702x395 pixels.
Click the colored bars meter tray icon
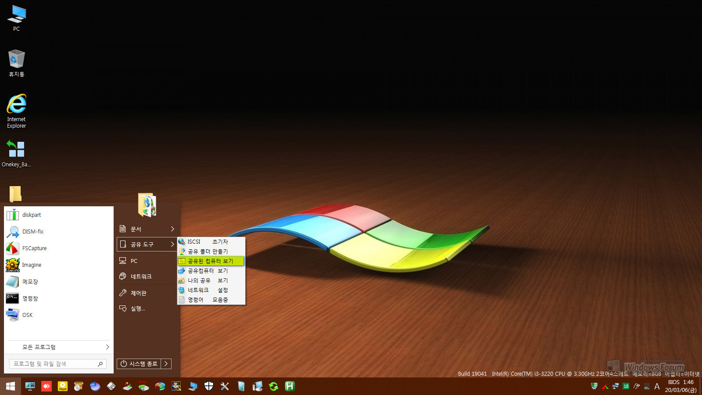647,387
